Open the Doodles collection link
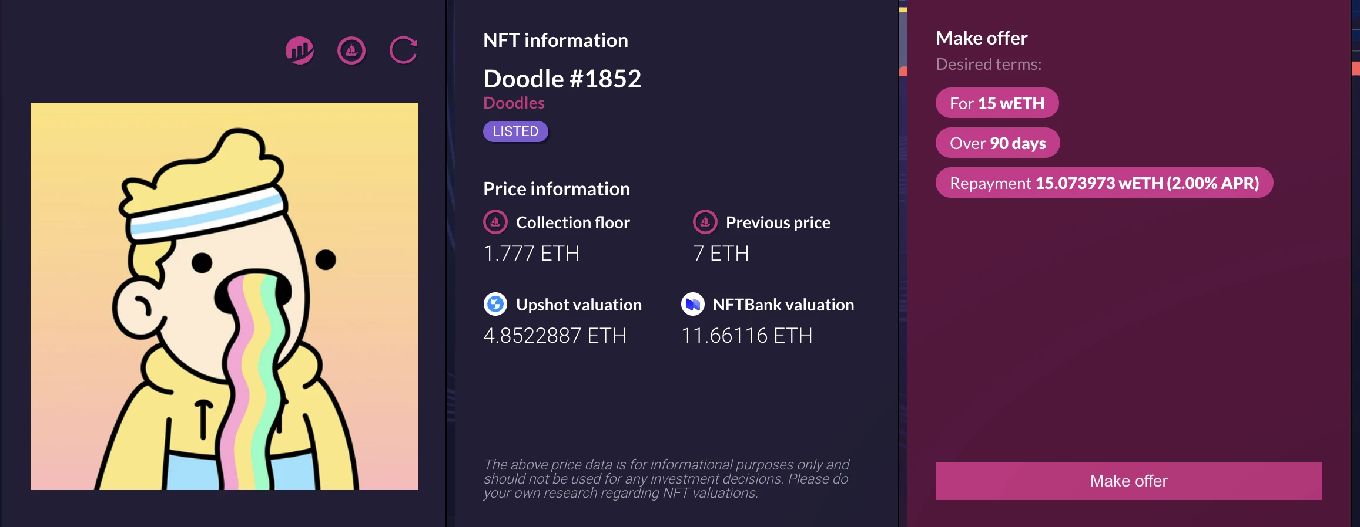The image size is (1360, 527). click(514, 103)
